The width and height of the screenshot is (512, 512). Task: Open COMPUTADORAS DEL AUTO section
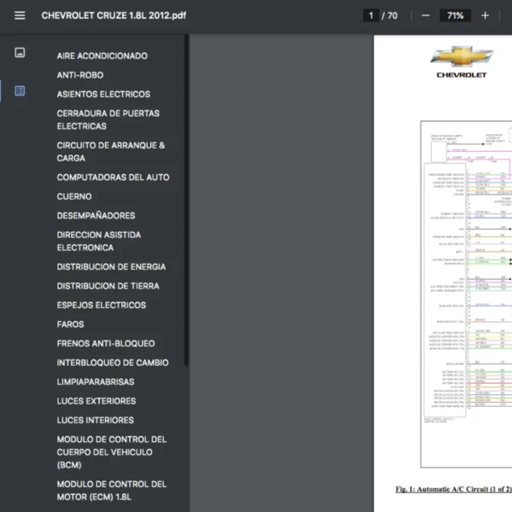(x=113, y=177)
